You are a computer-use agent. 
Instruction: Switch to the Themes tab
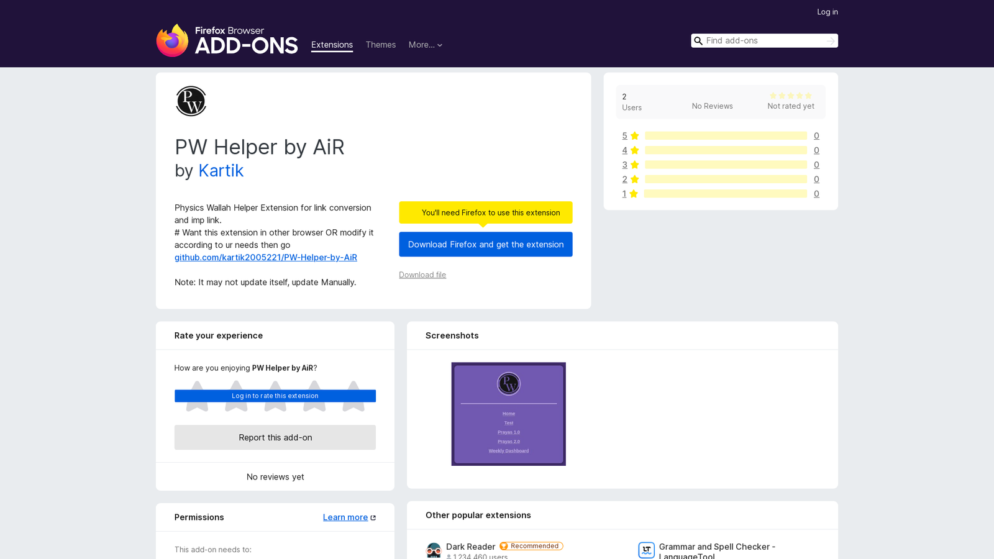tap(381, 45)
